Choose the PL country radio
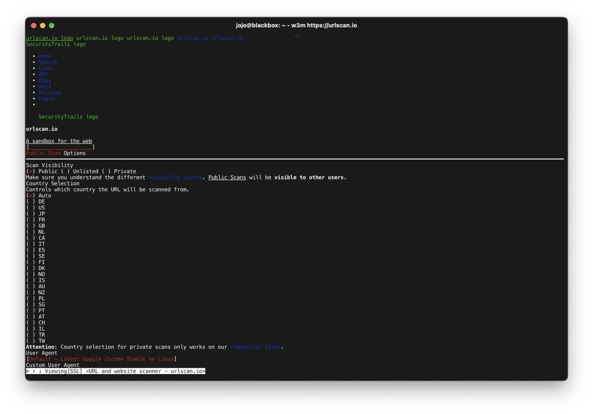 tap(31, 298)
